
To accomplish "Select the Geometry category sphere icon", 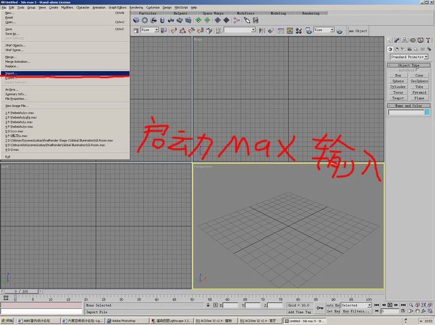I will pyautogui.click(x=390, y=49).
